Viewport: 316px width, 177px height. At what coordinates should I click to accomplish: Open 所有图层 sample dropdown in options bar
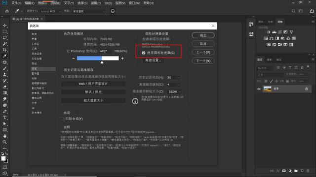click(89, 11)
